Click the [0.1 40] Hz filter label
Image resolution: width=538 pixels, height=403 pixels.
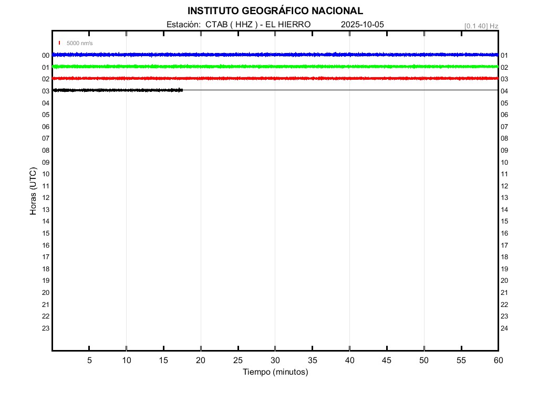click(481, 26)
